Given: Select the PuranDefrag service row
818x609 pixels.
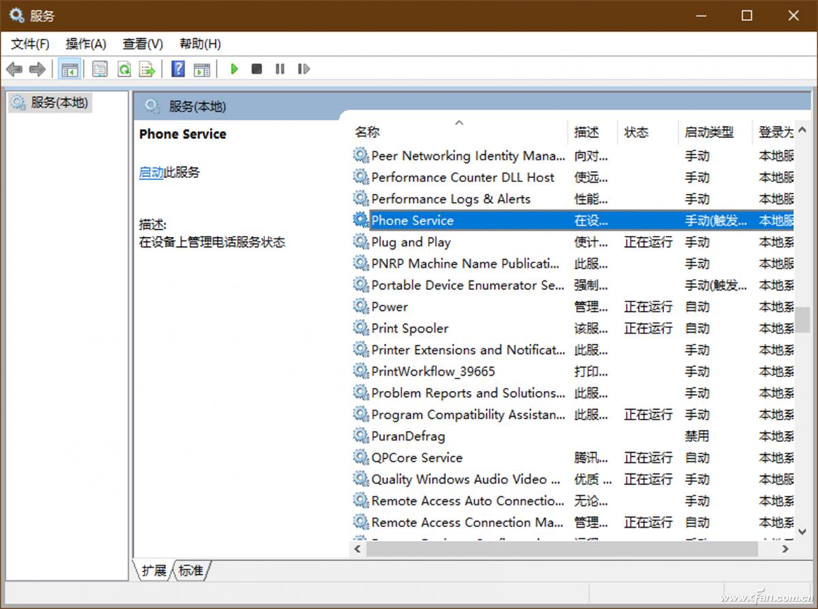Looking at the screenshot, I should pos(573,436).
